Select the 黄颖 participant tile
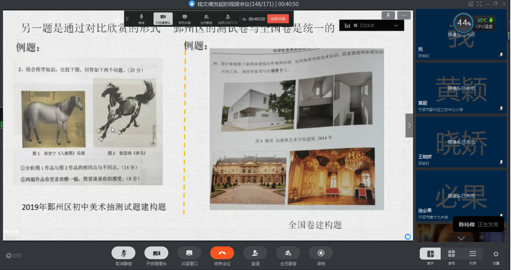Image resolution: width=511 pixels, height=270 pixels. [461, 88]
